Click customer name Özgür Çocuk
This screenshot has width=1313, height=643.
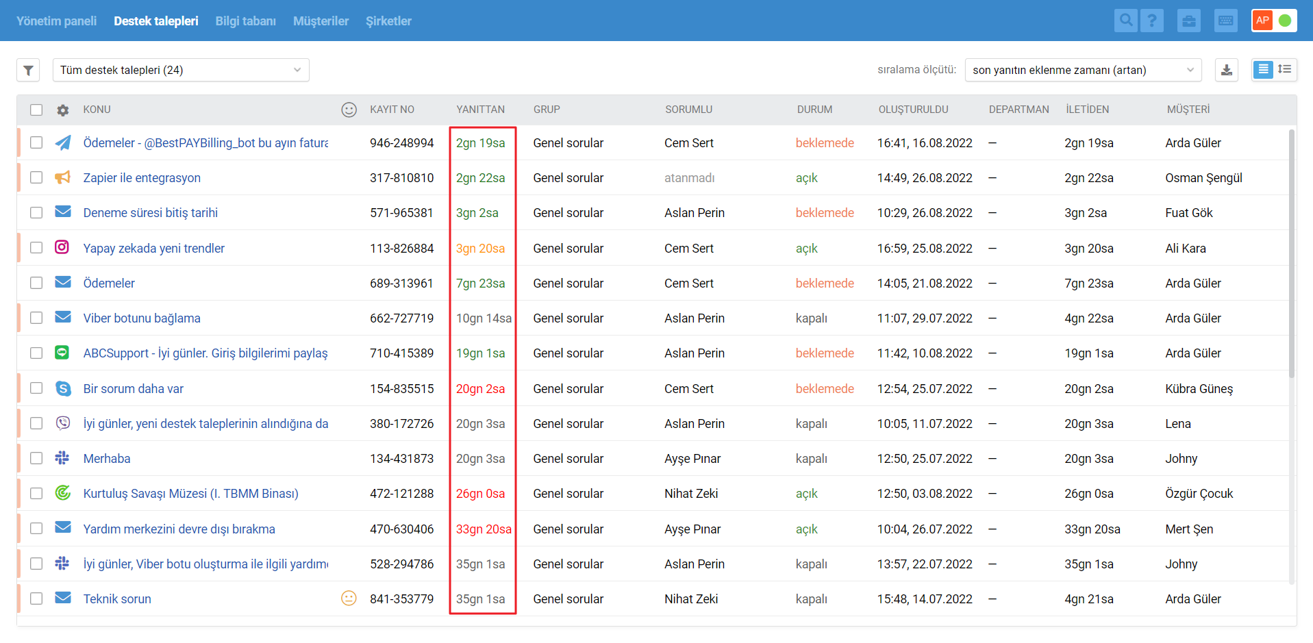[1199, 494]
